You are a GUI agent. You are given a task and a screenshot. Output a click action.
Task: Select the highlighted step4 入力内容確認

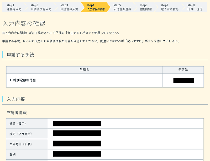coord(96,7)
